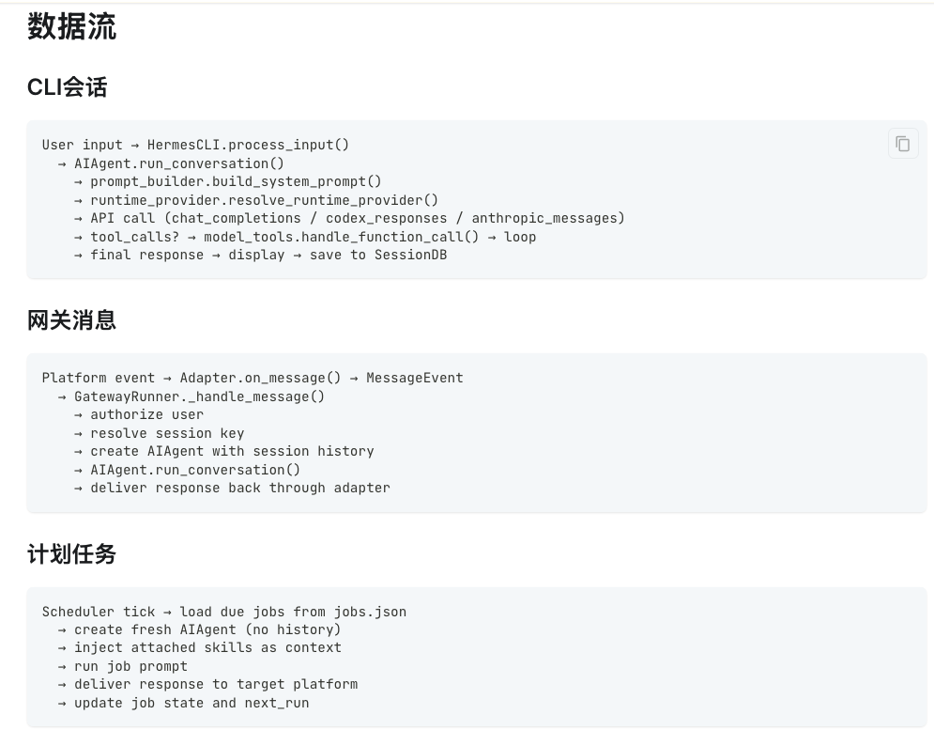Click model_tools.handle_function_call() text
934x730 pixels.
[342, 237]
